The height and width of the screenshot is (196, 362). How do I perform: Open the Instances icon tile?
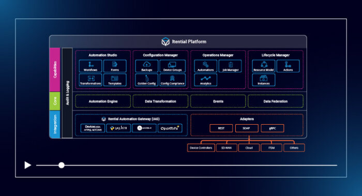tap(263, 80)
